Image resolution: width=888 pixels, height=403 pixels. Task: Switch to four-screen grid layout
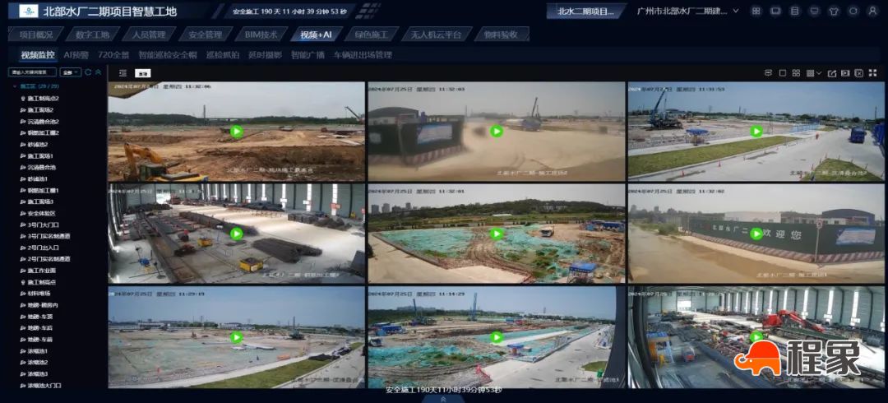point(796,73)
